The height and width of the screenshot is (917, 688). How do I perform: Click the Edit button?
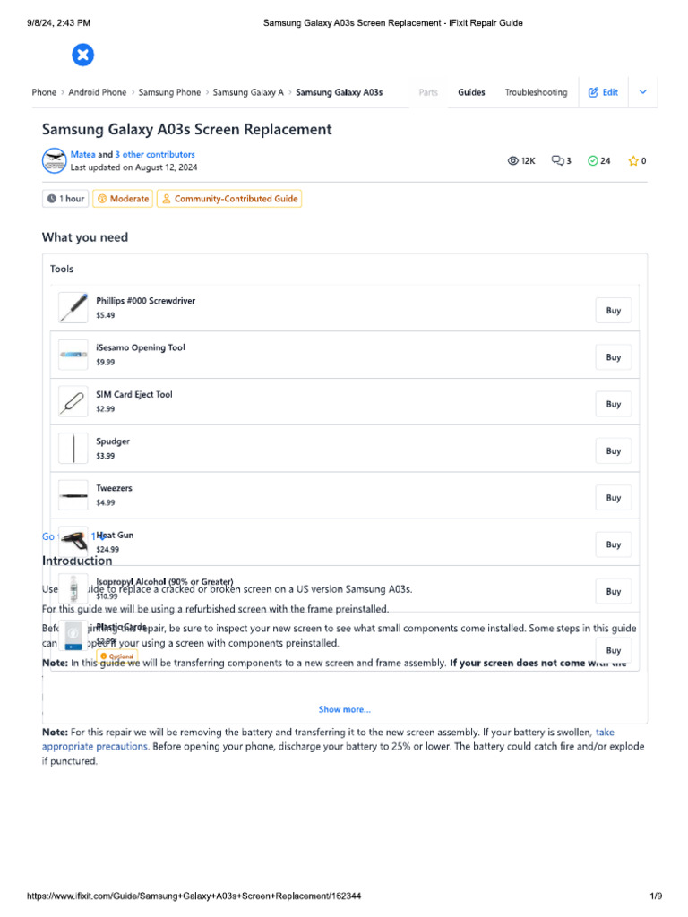point(603,92)
